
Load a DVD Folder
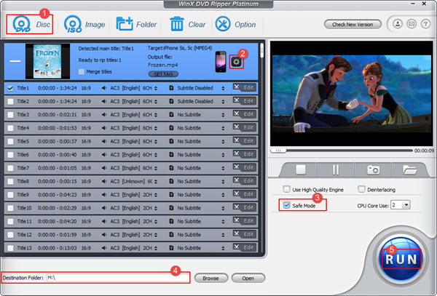(137, 24)
